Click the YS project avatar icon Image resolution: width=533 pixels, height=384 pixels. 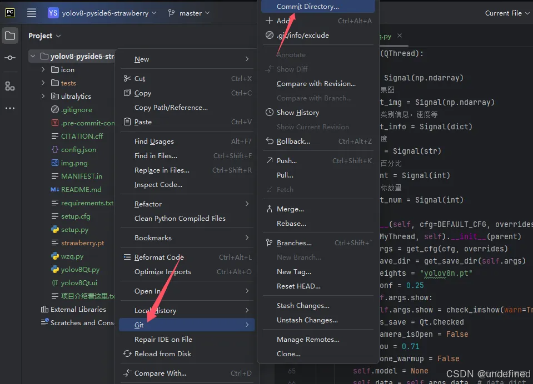pos(52,12)
